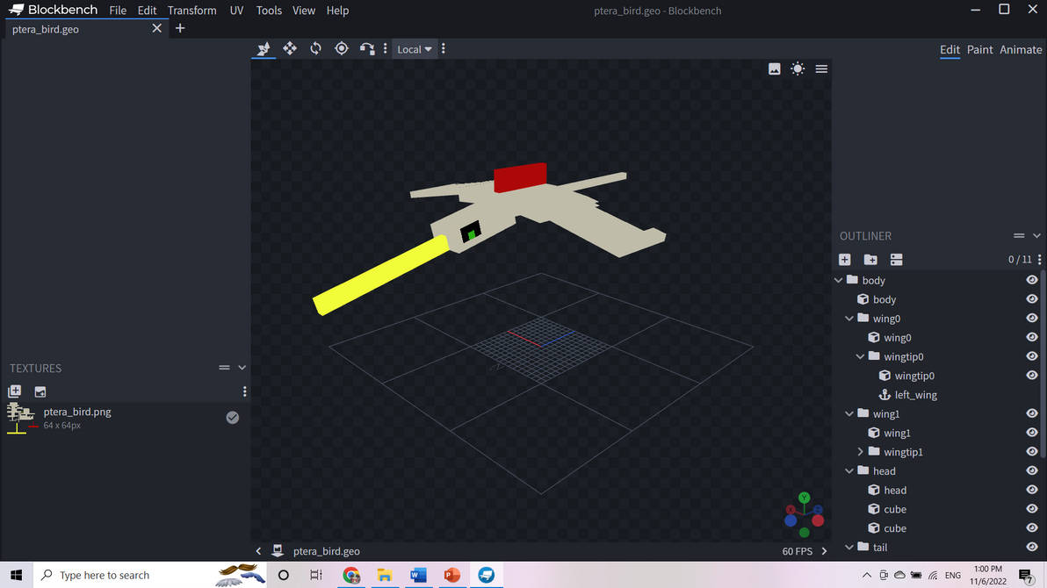Viewport: 1047px width, 588px height.
Task: Add a new group in Outliner
Action: (x=870, y=260)
